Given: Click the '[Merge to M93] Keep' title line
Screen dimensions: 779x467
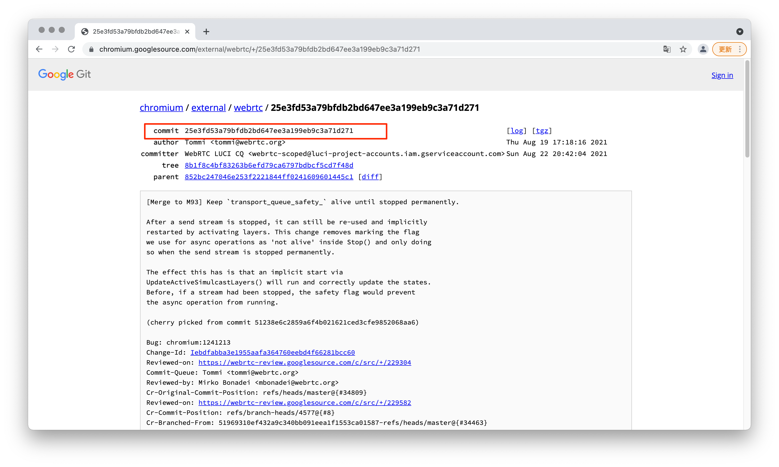Looking at the screenshot, I should pyautogui.click(x=303, y=202).
